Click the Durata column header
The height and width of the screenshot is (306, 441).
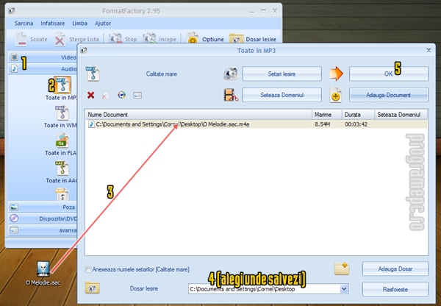click(x=359, y=115)
